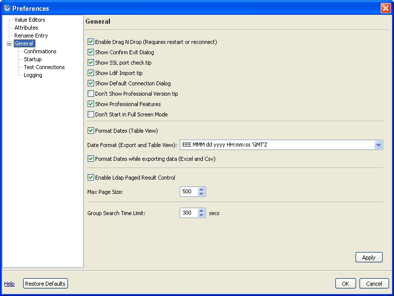394x296 pixels.
Task: Open the Confirmations preferences page
Action: pyautogui.click(x=40, y=51)
